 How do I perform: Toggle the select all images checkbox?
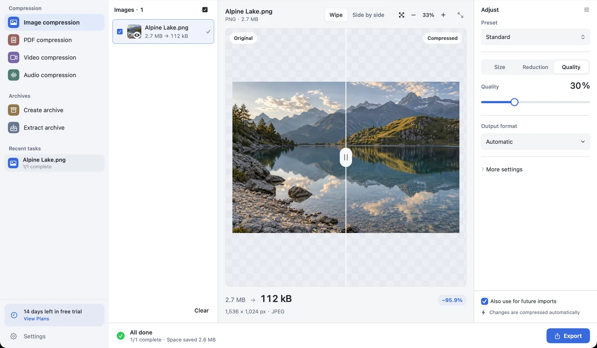[x=205, y=10]
